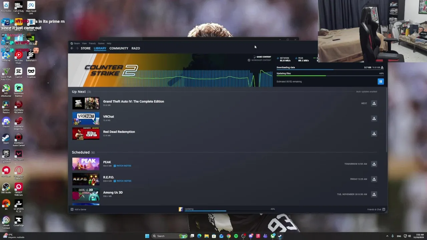The width and height of the screenshot is (427, 240).
Task: Select Among Us 3D thumbnail
Action: (86, 194)
